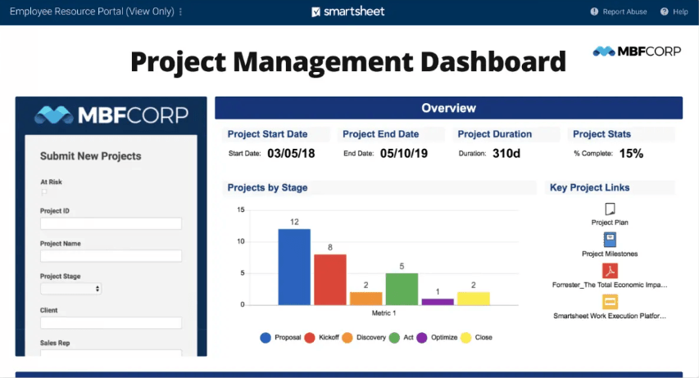699x378 pixels.
Task: Click the Key Project Links heading
Action: coord(589,187)
